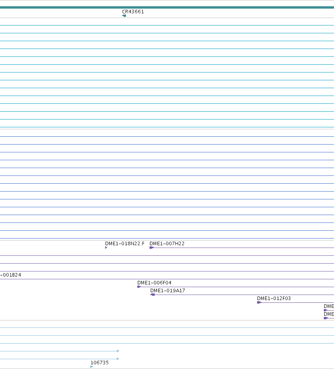Click the CR43661 gene label
Viewport: 334px width, 369px height.
(x=133, y=11)
